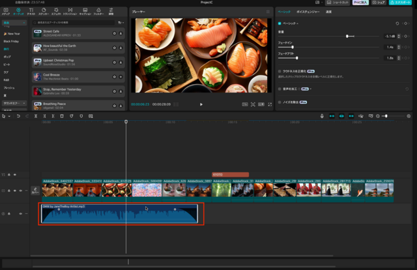Zoom in the timeline with plus icon

409,116
